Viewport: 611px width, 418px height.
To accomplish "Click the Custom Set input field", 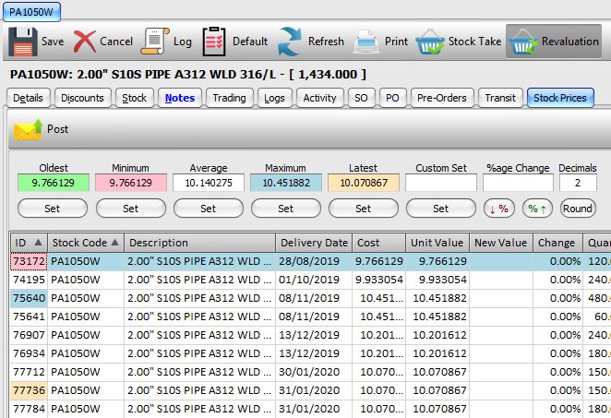I will coord(440,183).
